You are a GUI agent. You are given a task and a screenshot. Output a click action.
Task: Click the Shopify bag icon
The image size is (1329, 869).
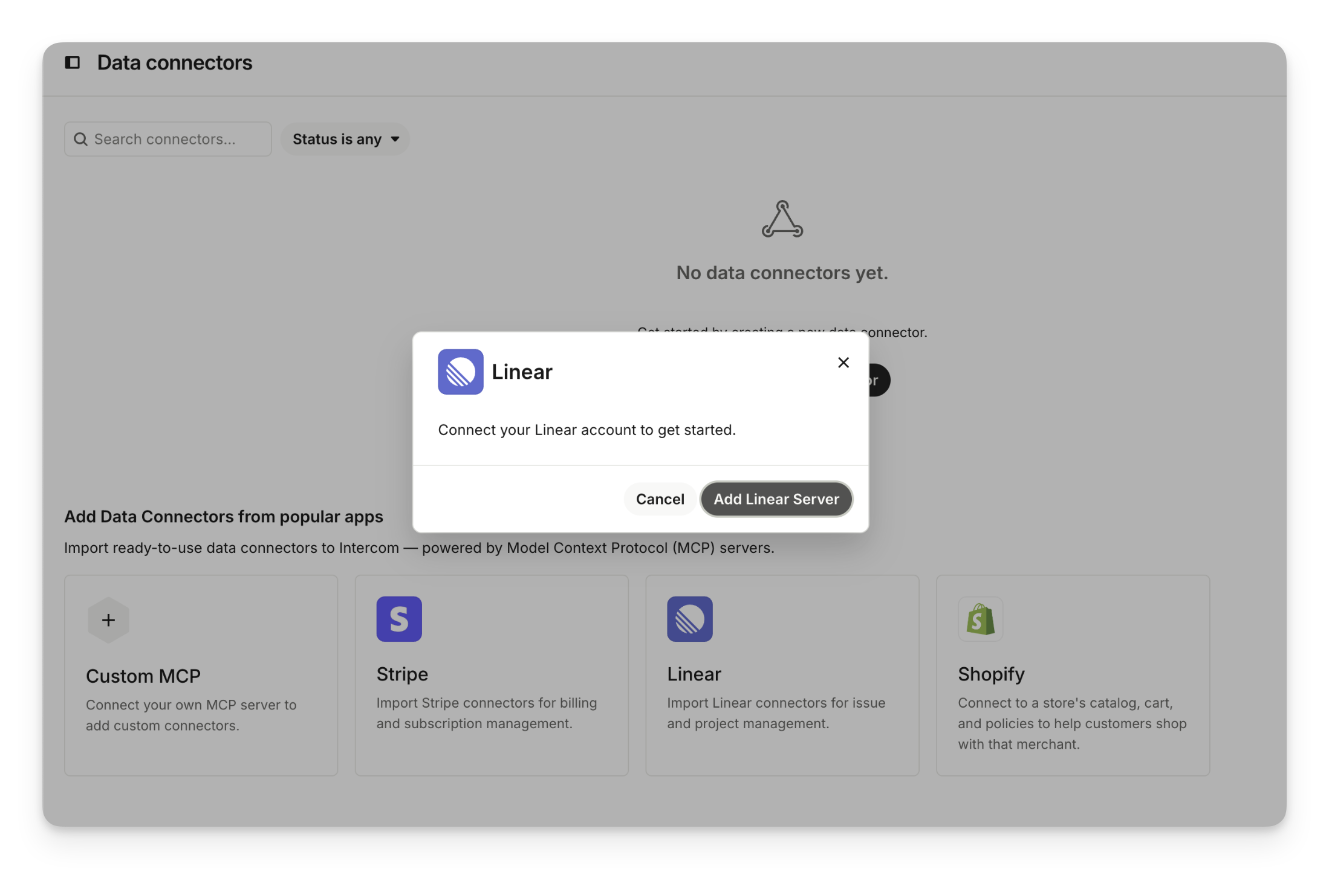point(980,619)
